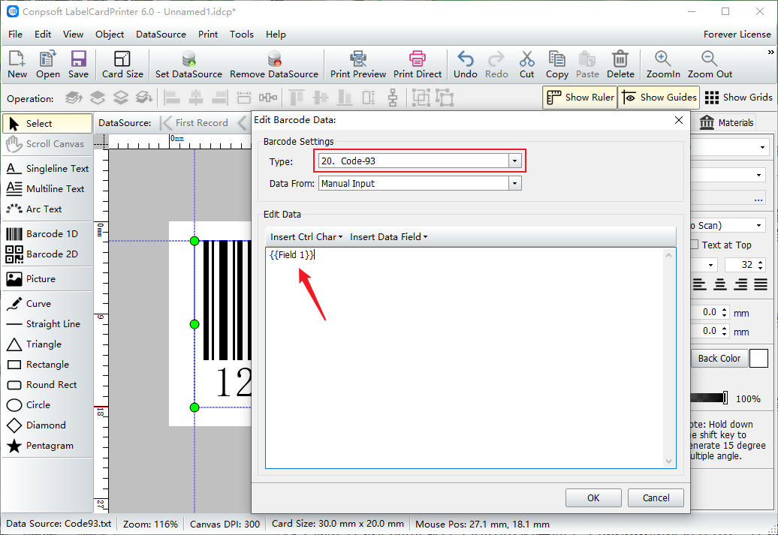
Task: Click in the barcode data text area
Action: (465, 358)
